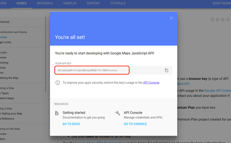Click the RESOURCES label
This screenshot has width=231, height=143.
coord(61,104)
